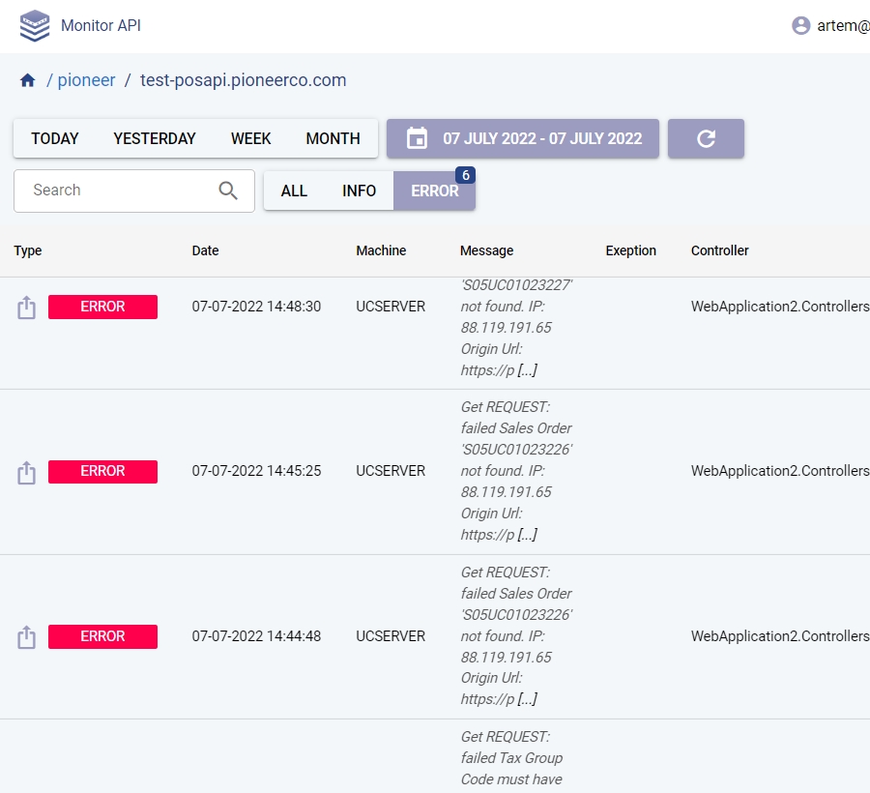Go to home via house icon

coord(27,81)
